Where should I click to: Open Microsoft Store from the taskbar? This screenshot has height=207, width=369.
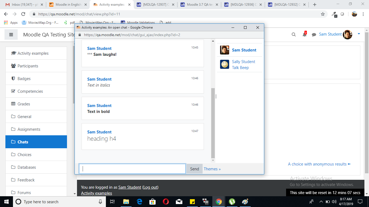[153, 202]
